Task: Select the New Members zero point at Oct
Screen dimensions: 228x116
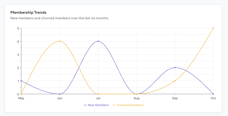Action: (x=213, y=94)
